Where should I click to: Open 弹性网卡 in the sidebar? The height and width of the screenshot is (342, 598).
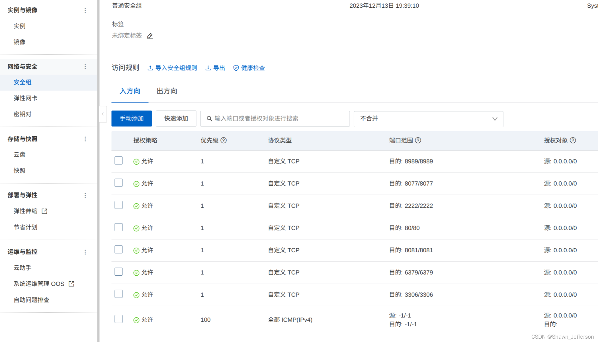[25, 98]
